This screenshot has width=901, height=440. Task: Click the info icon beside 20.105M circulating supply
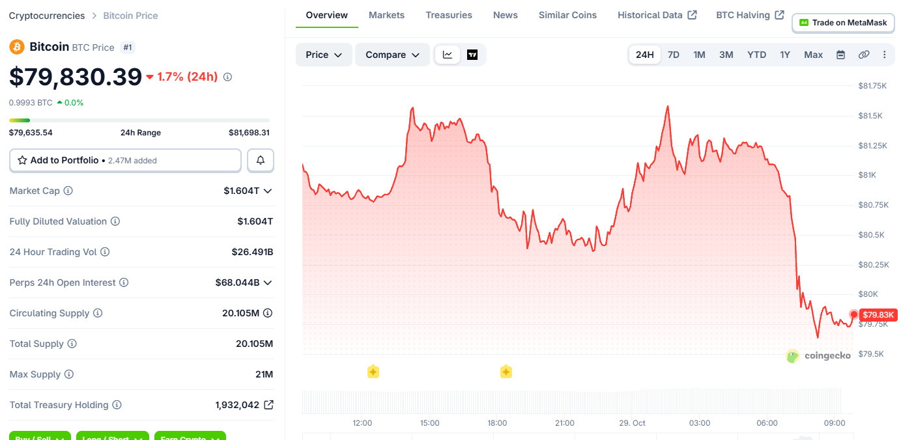(268, 313)
